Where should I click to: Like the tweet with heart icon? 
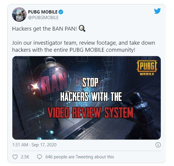click(x=15, y=157)
